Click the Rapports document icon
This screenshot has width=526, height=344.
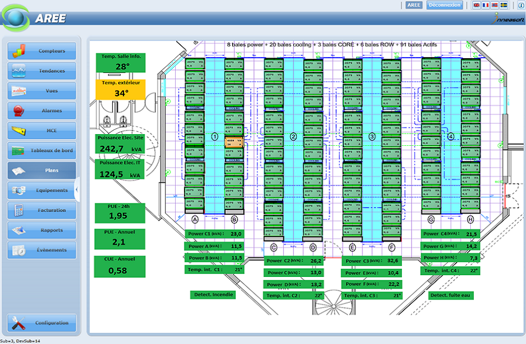point(19,231)
